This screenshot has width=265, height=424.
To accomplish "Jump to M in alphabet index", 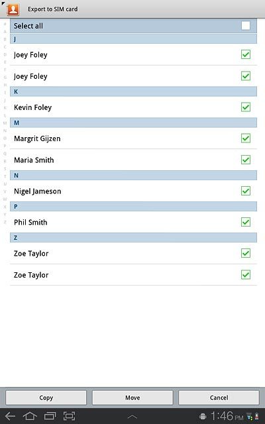I will pyautogui.click(x=5, y=123).
